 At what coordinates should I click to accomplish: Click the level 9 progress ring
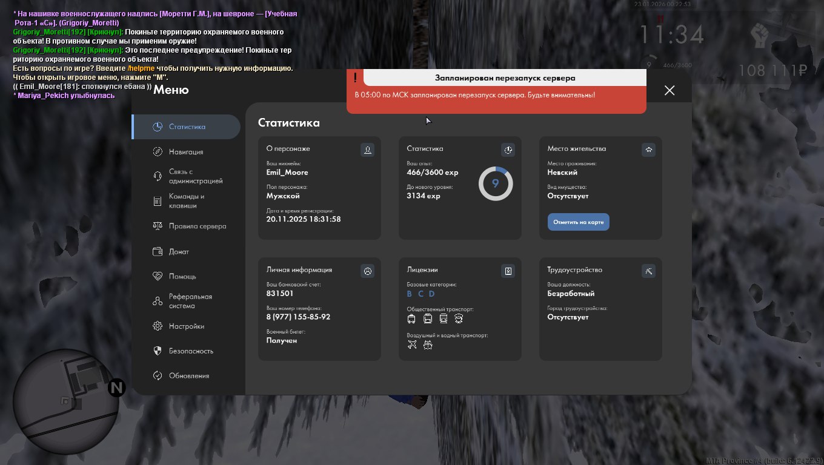[496, 183]
